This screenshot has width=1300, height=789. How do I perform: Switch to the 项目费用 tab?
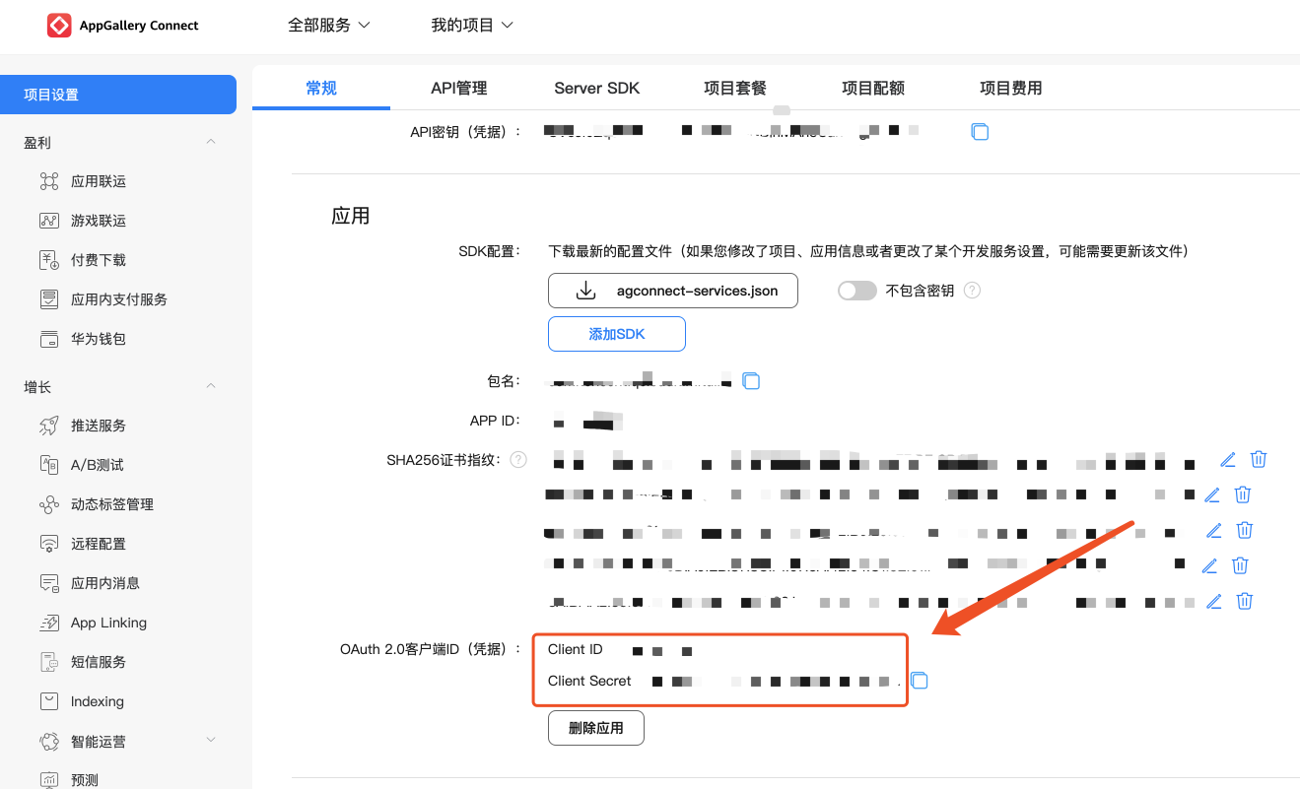[x=1011, y=88]
